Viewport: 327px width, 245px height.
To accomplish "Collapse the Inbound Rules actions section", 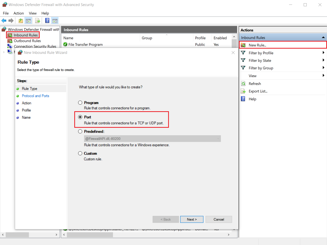I will (323, 38).
